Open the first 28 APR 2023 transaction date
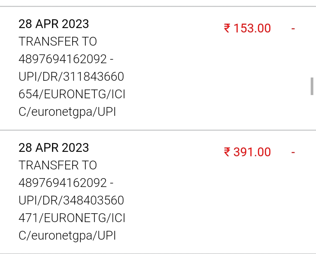This screenshot has height=254, width=316. (x=54, y=24)
